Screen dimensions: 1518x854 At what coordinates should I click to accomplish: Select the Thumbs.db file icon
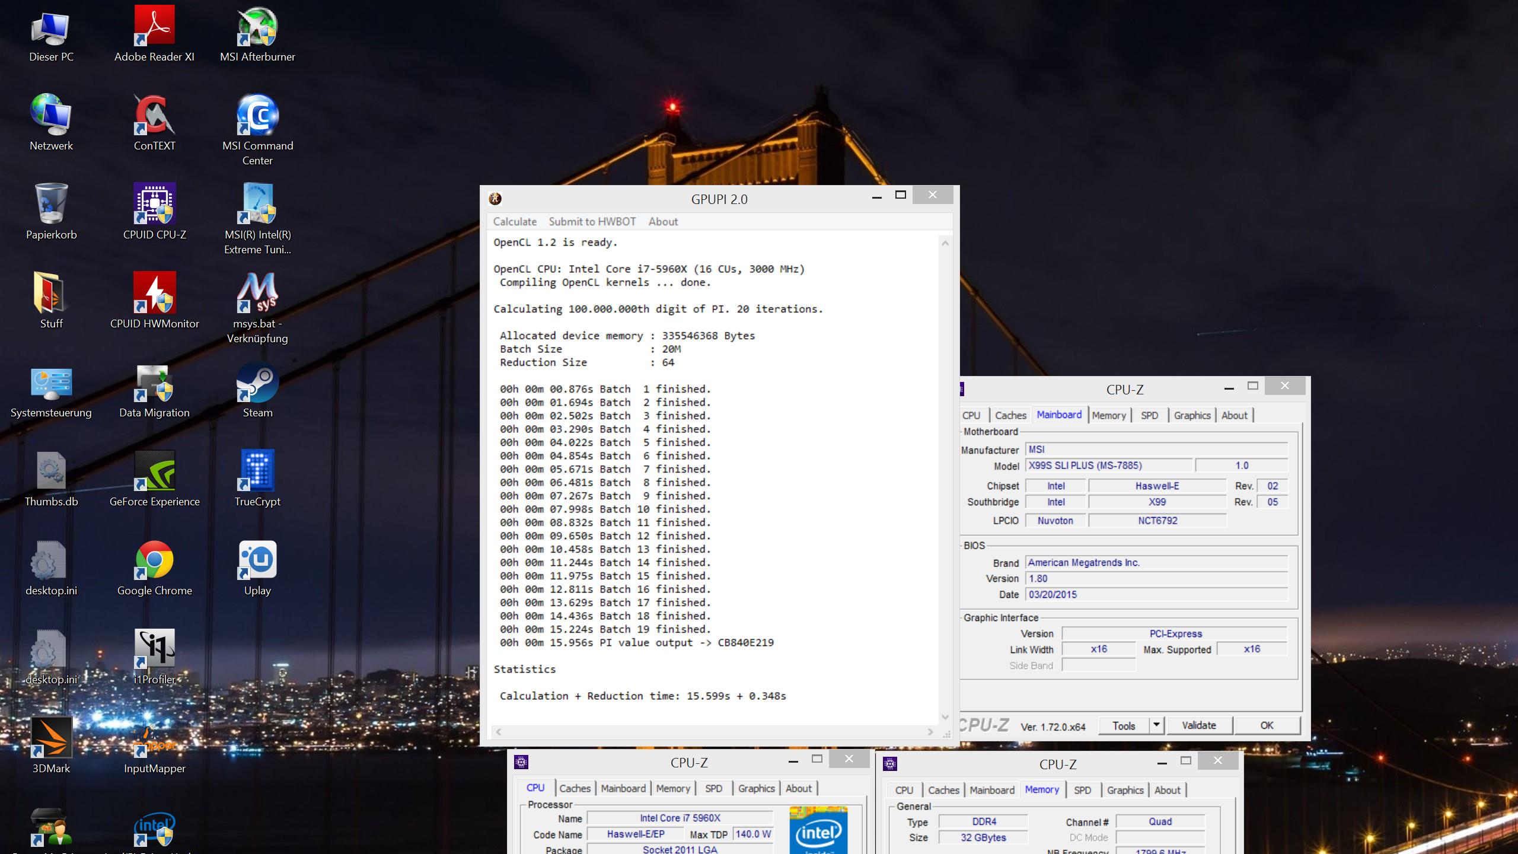tap(51, 479)
